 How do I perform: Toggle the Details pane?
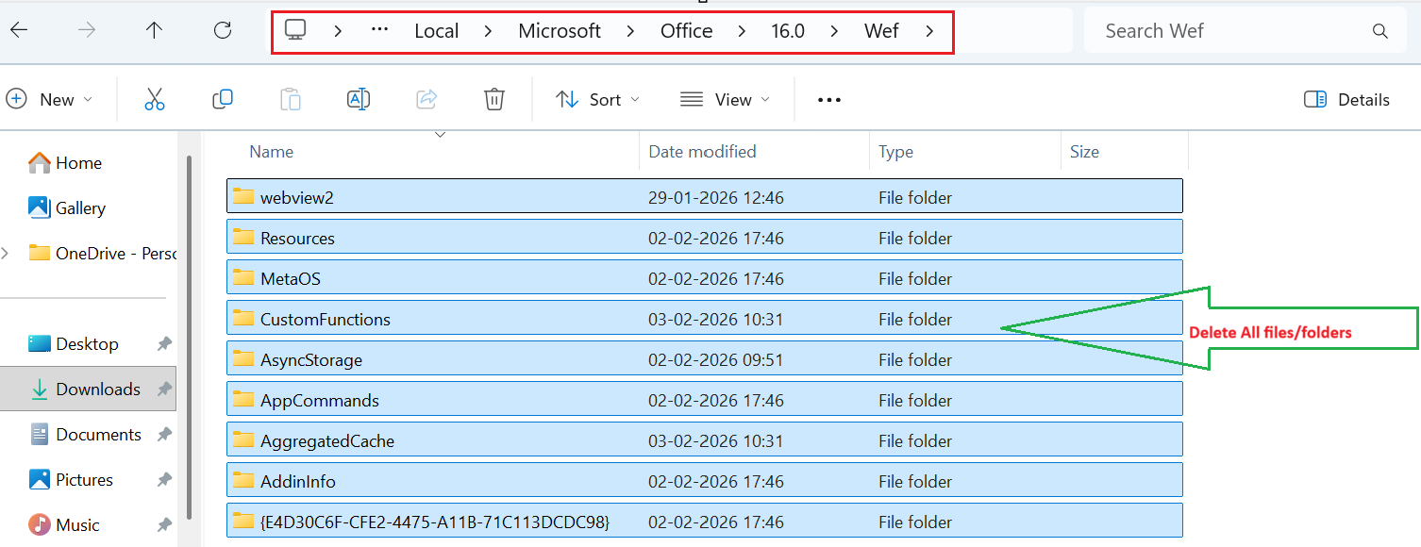tap(1346, 100)
